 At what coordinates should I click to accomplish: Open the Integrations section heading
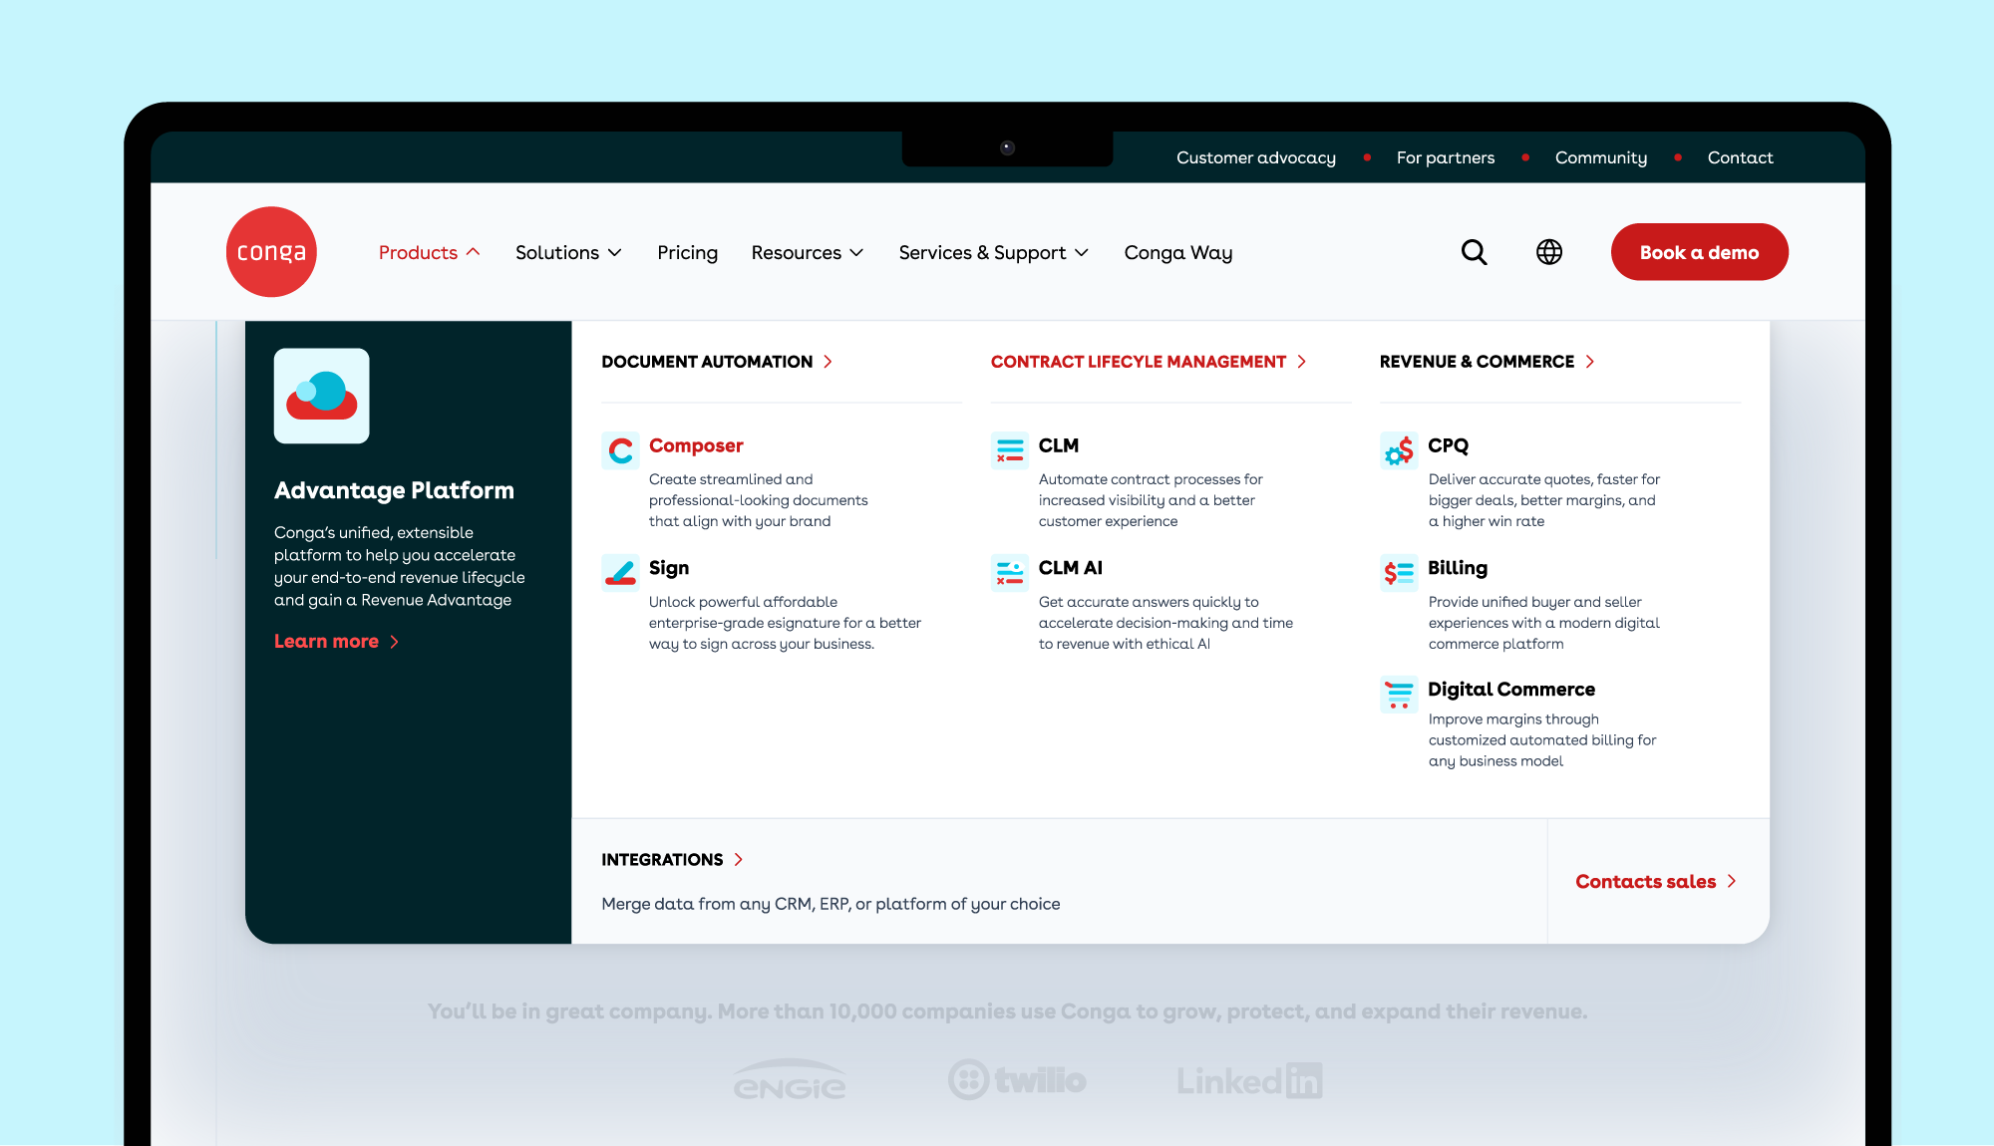click(x=672, y=860)
